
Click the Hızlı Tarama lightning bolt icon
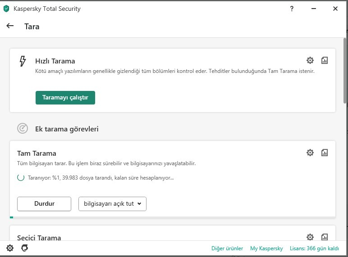tap(23, 61)
